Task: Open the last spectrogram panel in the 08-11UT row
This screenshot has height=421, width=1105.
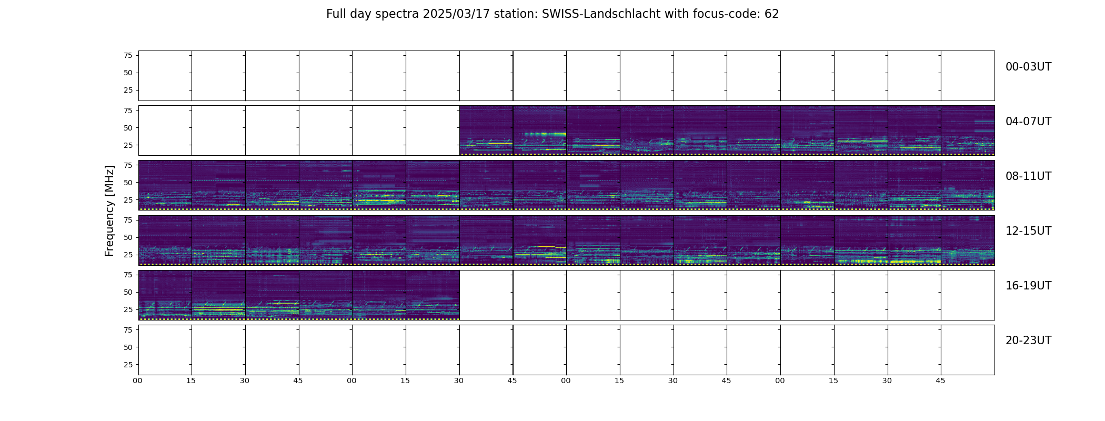Action: pyautogui.click(x=968, y=185)
